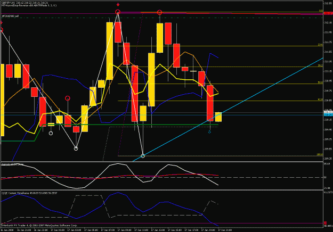Click the cyan price tag on the price scale

328,115
